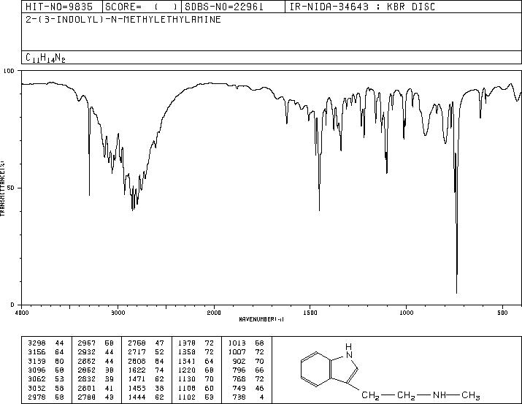Click the 1013 peak table entry
This screenshot has width=522, height=404.
246,343
